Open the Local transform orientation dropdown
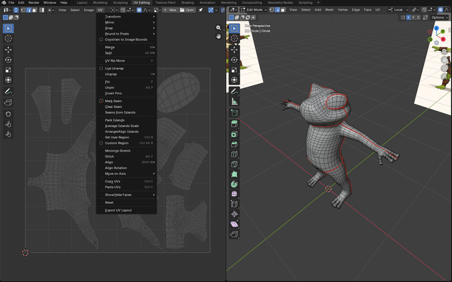Image resolution: width=452 pixels, height=282 pixels. tap(398, 10)
